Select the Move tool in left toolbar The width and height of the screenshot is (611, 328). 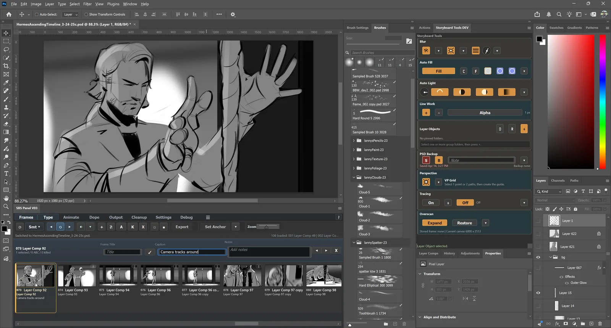(6, 33)
